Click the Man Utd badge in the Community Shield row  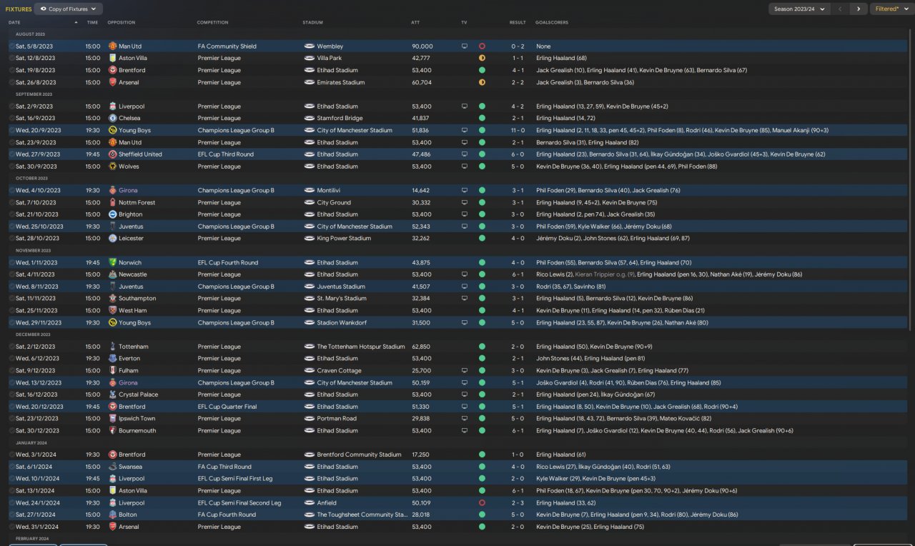(x=112, y=46)
